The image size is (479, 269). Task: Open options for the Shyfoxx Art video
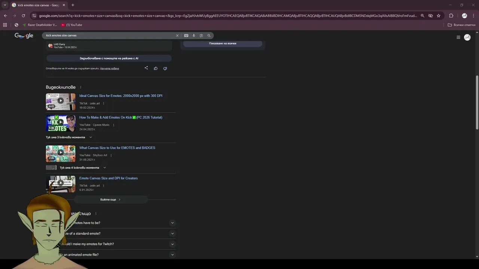[111, 155]
